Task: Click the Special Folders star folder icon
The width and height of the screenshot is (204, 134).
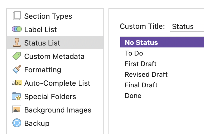Action: click(x=17, y=96)
